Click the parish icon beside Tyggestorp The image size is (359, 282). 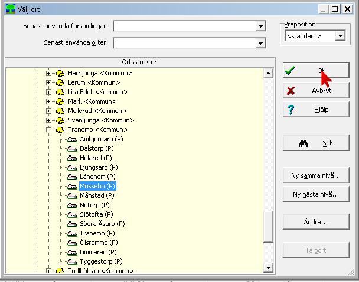coord(73,261)
